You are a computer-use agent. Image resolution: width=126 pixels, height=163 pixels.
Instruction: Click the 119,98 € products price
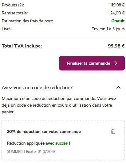tap(117, 5)
